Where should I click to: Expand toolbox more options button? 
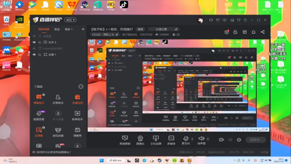[x=81, y=86]
